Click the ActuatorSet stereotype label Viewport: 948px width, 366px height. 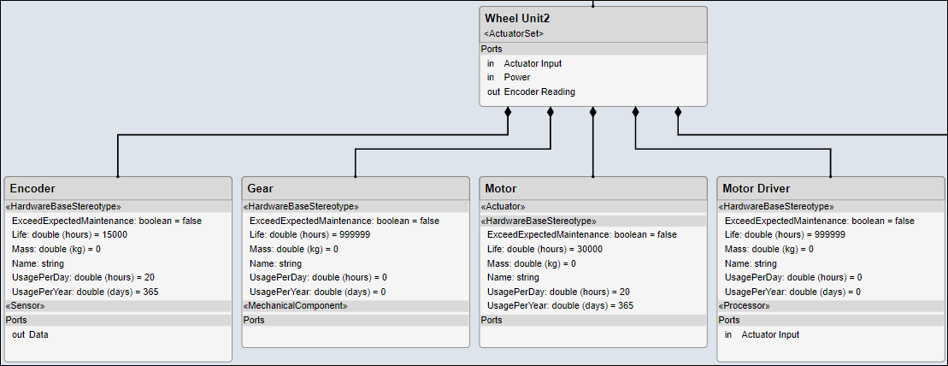click(x=514, y=33)
